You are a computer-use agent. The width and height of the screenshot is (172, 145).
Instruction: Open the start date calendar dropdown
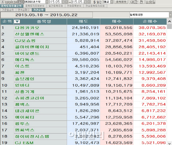point(66,2)
